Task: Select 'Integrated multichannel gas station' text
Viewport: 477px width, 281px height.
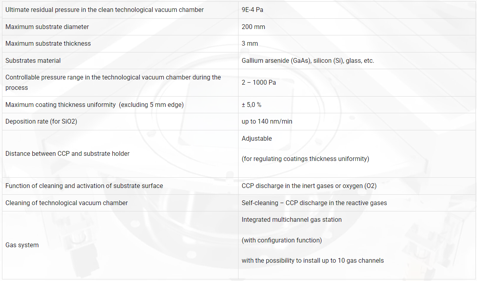Action: 291,220
